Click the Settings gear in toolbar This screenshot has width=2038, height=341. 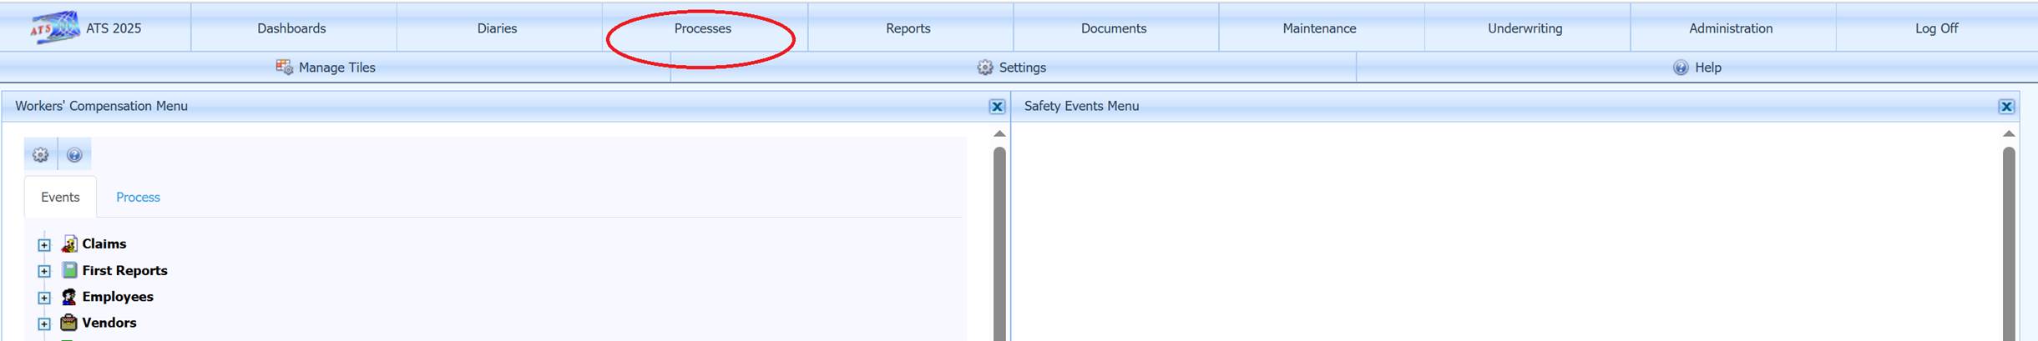(x=985, y=68)
